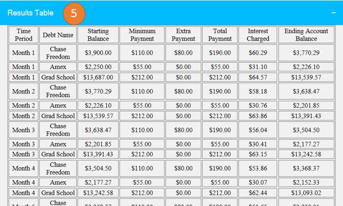Select the $30.07 interest cell for Amex

pos(258,182)
